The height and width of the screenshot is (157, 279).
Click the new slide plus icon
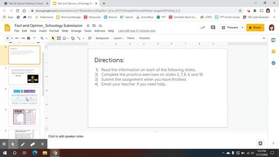point(7,38)
